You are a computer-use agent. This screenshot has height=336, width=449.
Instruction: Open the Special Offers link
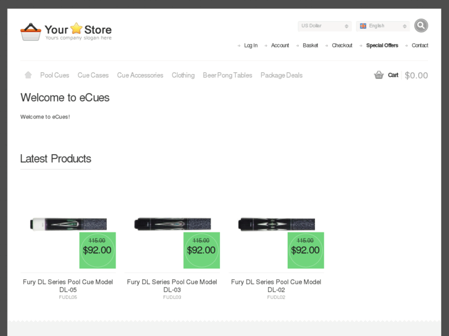(x=382, y=46)
